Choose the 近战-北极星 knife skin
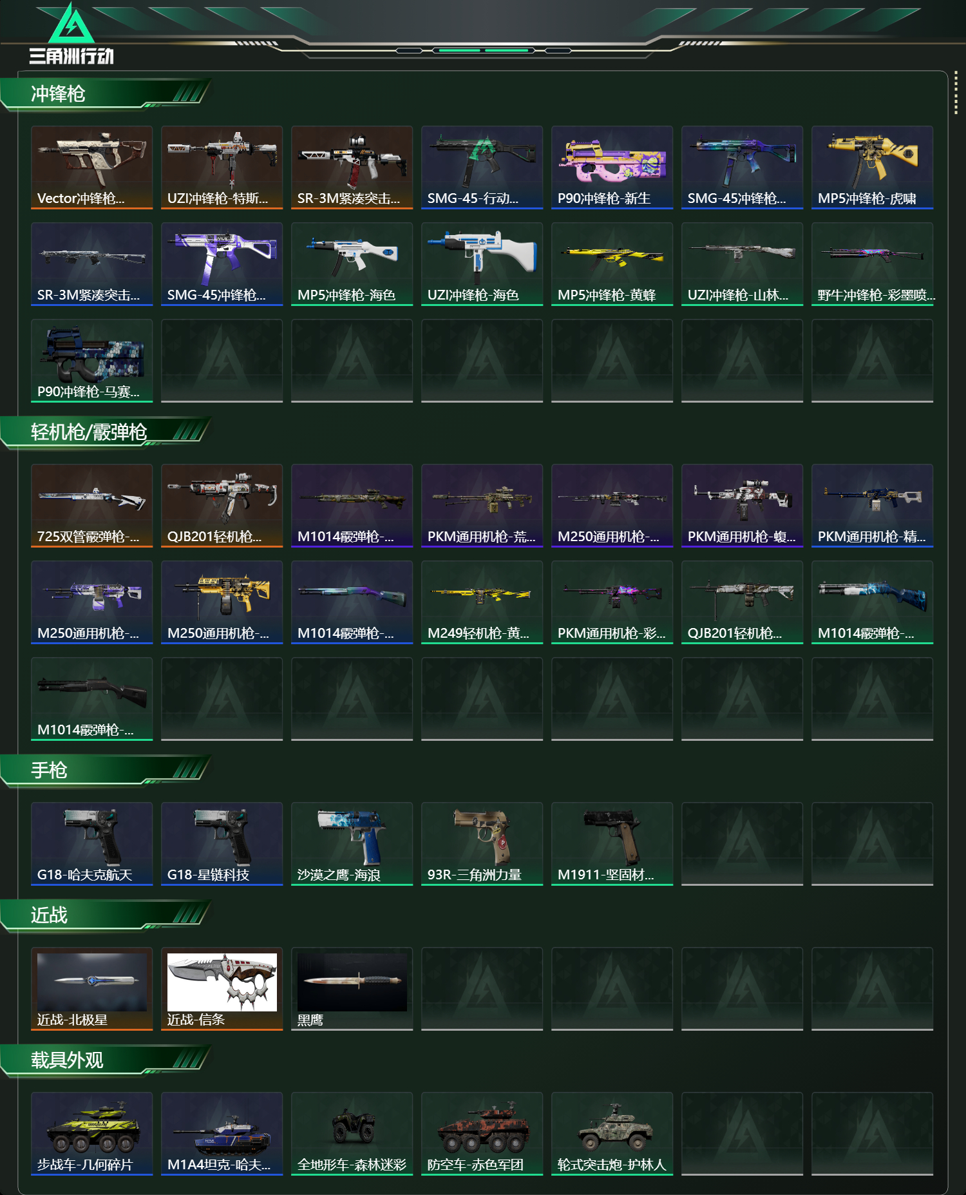966x1195 pixels. click(x=91, y=989)
